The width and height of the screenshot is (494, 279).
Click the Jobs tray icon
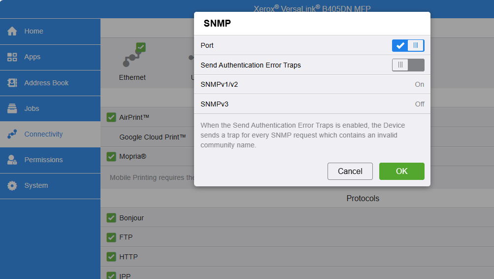click(12, 108)
